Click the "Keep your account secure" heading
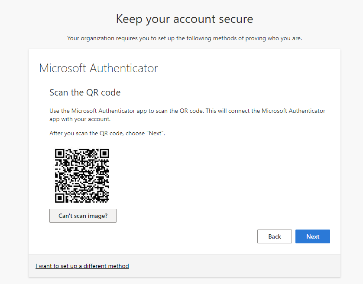Viewport: 363px width, 284px height. [x=185, y=19]
